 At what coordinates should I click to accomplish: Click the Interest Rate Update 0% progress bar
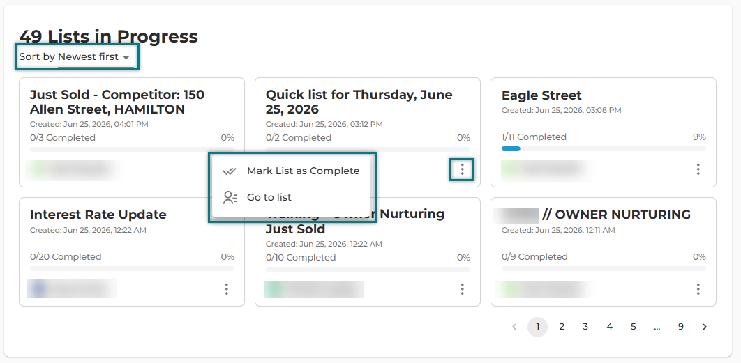(132, 268)
